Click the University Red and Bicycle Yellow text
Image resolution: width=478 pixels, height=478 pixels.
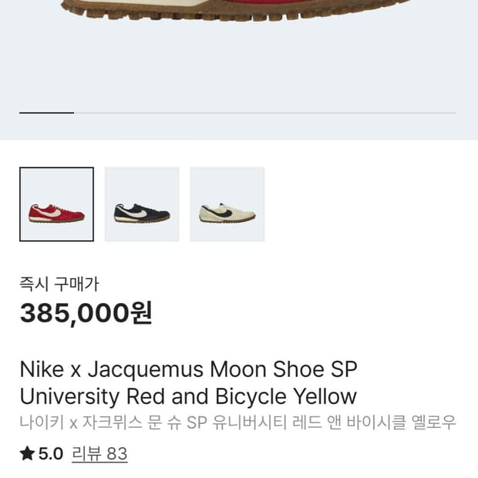[x=188, y=396]
